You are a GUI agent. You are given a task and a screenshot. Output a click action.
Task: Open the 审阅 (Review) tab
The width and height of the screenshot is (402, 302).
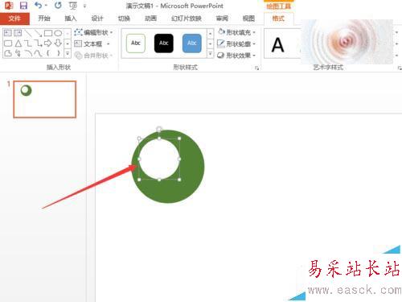222,19
